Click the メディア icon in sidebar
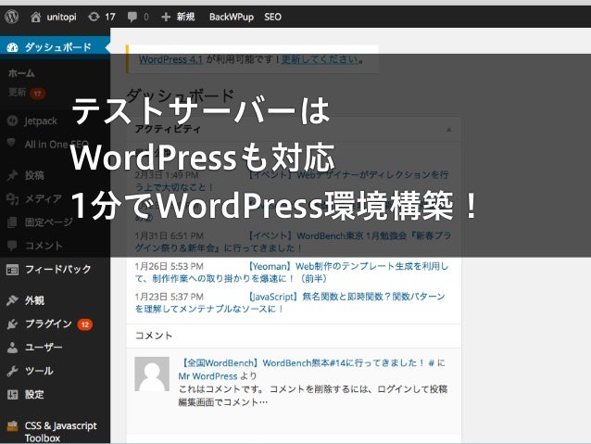Screen dimensions: 591x444 coord(12,198)
